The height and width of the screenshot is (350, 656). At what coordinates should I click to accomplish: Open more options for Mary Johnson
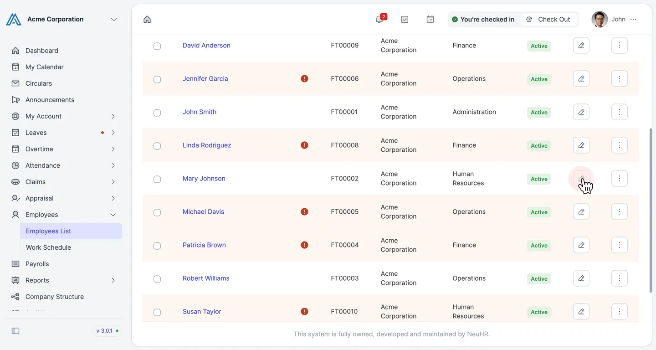click(620, 179)
